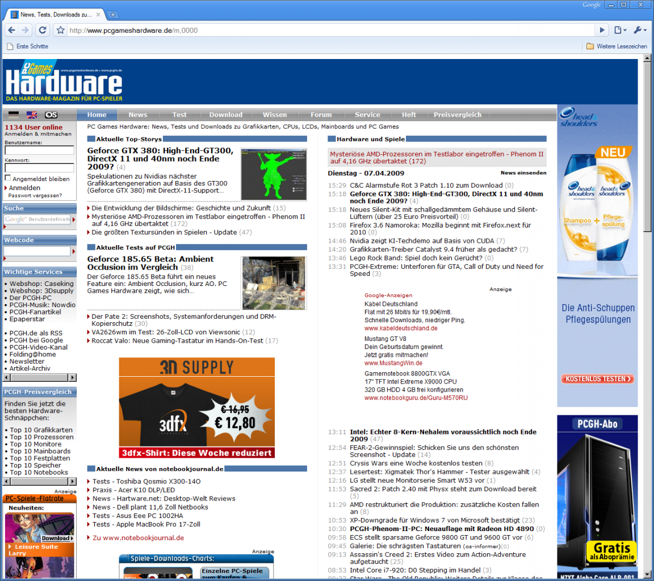Open the Forum navigation tab
The width and height of the screenshot is (654, 581).
[321, 115]
